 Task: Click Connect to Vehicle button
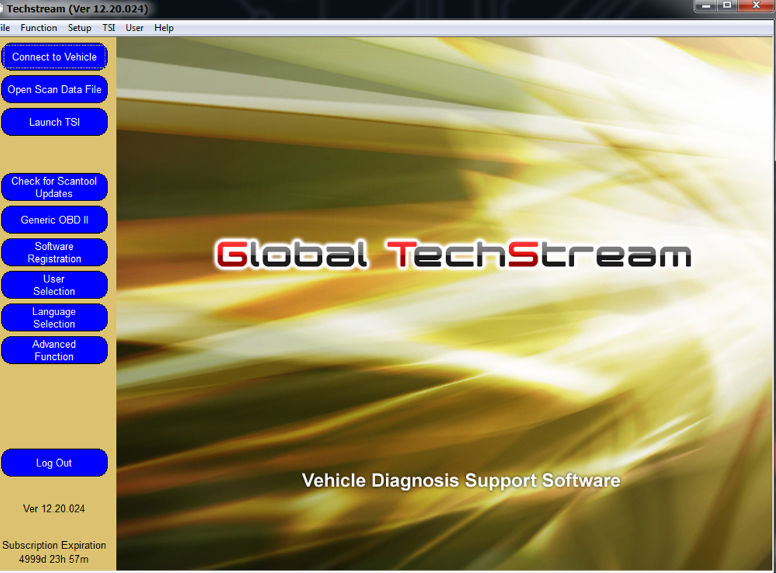click(55, 57)
